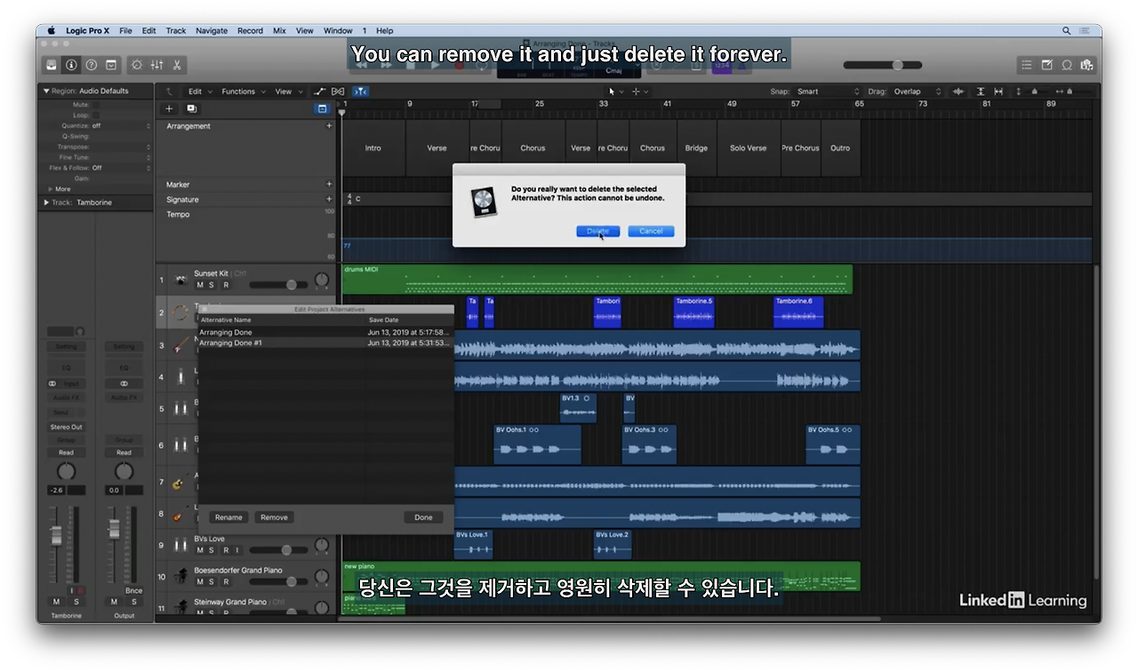Record-enable the Sunset Kit track
Image resolution: width=1138 pixels, height=672 pixels.
coord(226,285)
